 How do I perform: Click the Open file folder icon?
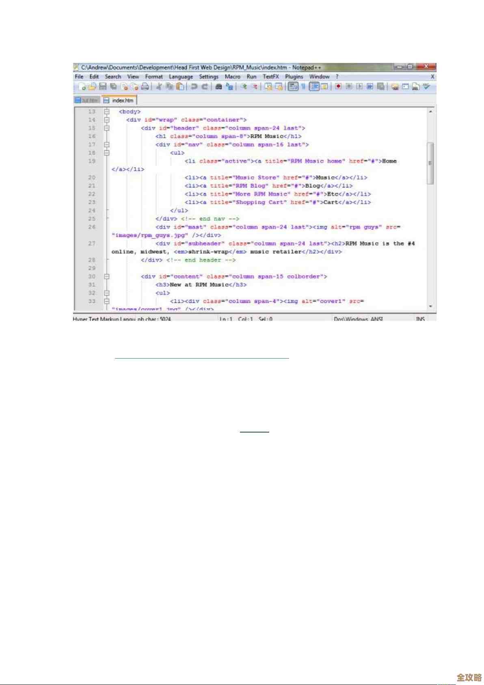(x=92, y=87)
